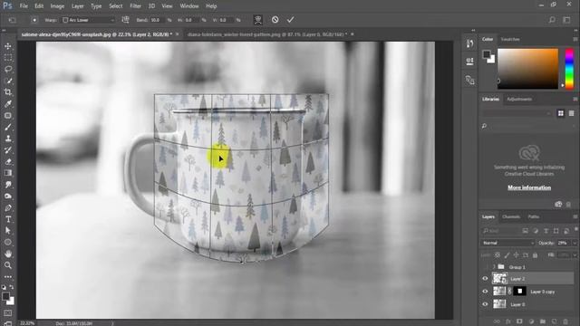The width and height of the screenshot is (580, 326).
Task: Create a new layer in Layers panel
Action: pyautogui.click(x=554, y=321)
